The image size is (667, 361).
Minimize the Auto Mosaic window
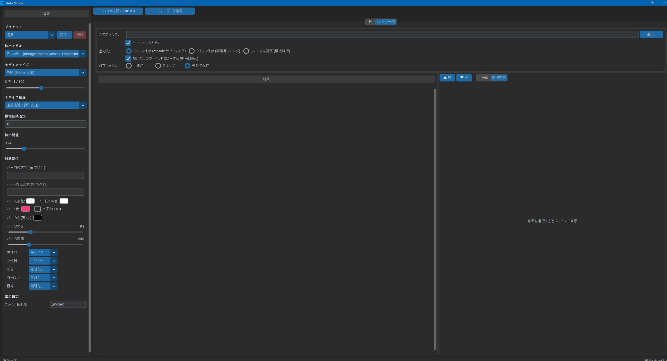640,3
